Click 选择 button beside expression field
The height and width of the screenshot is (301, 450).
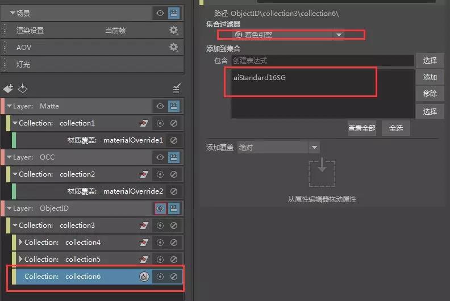click(x=430, y=60)
